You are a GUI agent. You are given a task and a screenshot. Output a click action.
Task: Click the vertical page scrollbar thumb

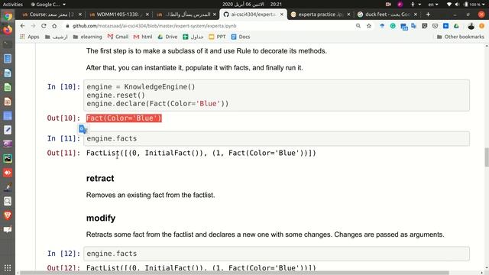click(487, 157)
